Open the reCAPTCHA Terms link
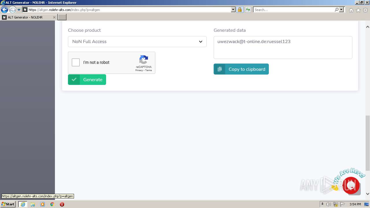Screen dimensions: 370x208 pyautogui.click(x=149, y=70)
